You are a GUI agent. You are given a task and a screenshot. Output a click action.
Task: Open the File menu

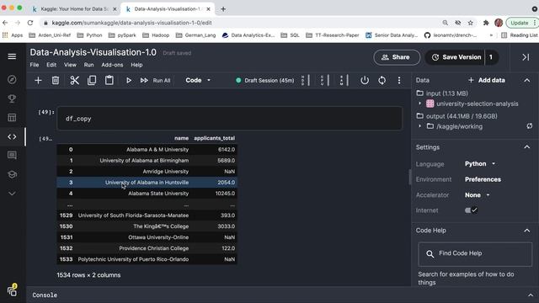[x=35, y=65]
